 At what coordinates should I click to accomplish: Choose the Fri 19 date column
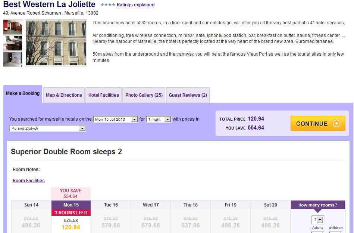pos(231,205)
